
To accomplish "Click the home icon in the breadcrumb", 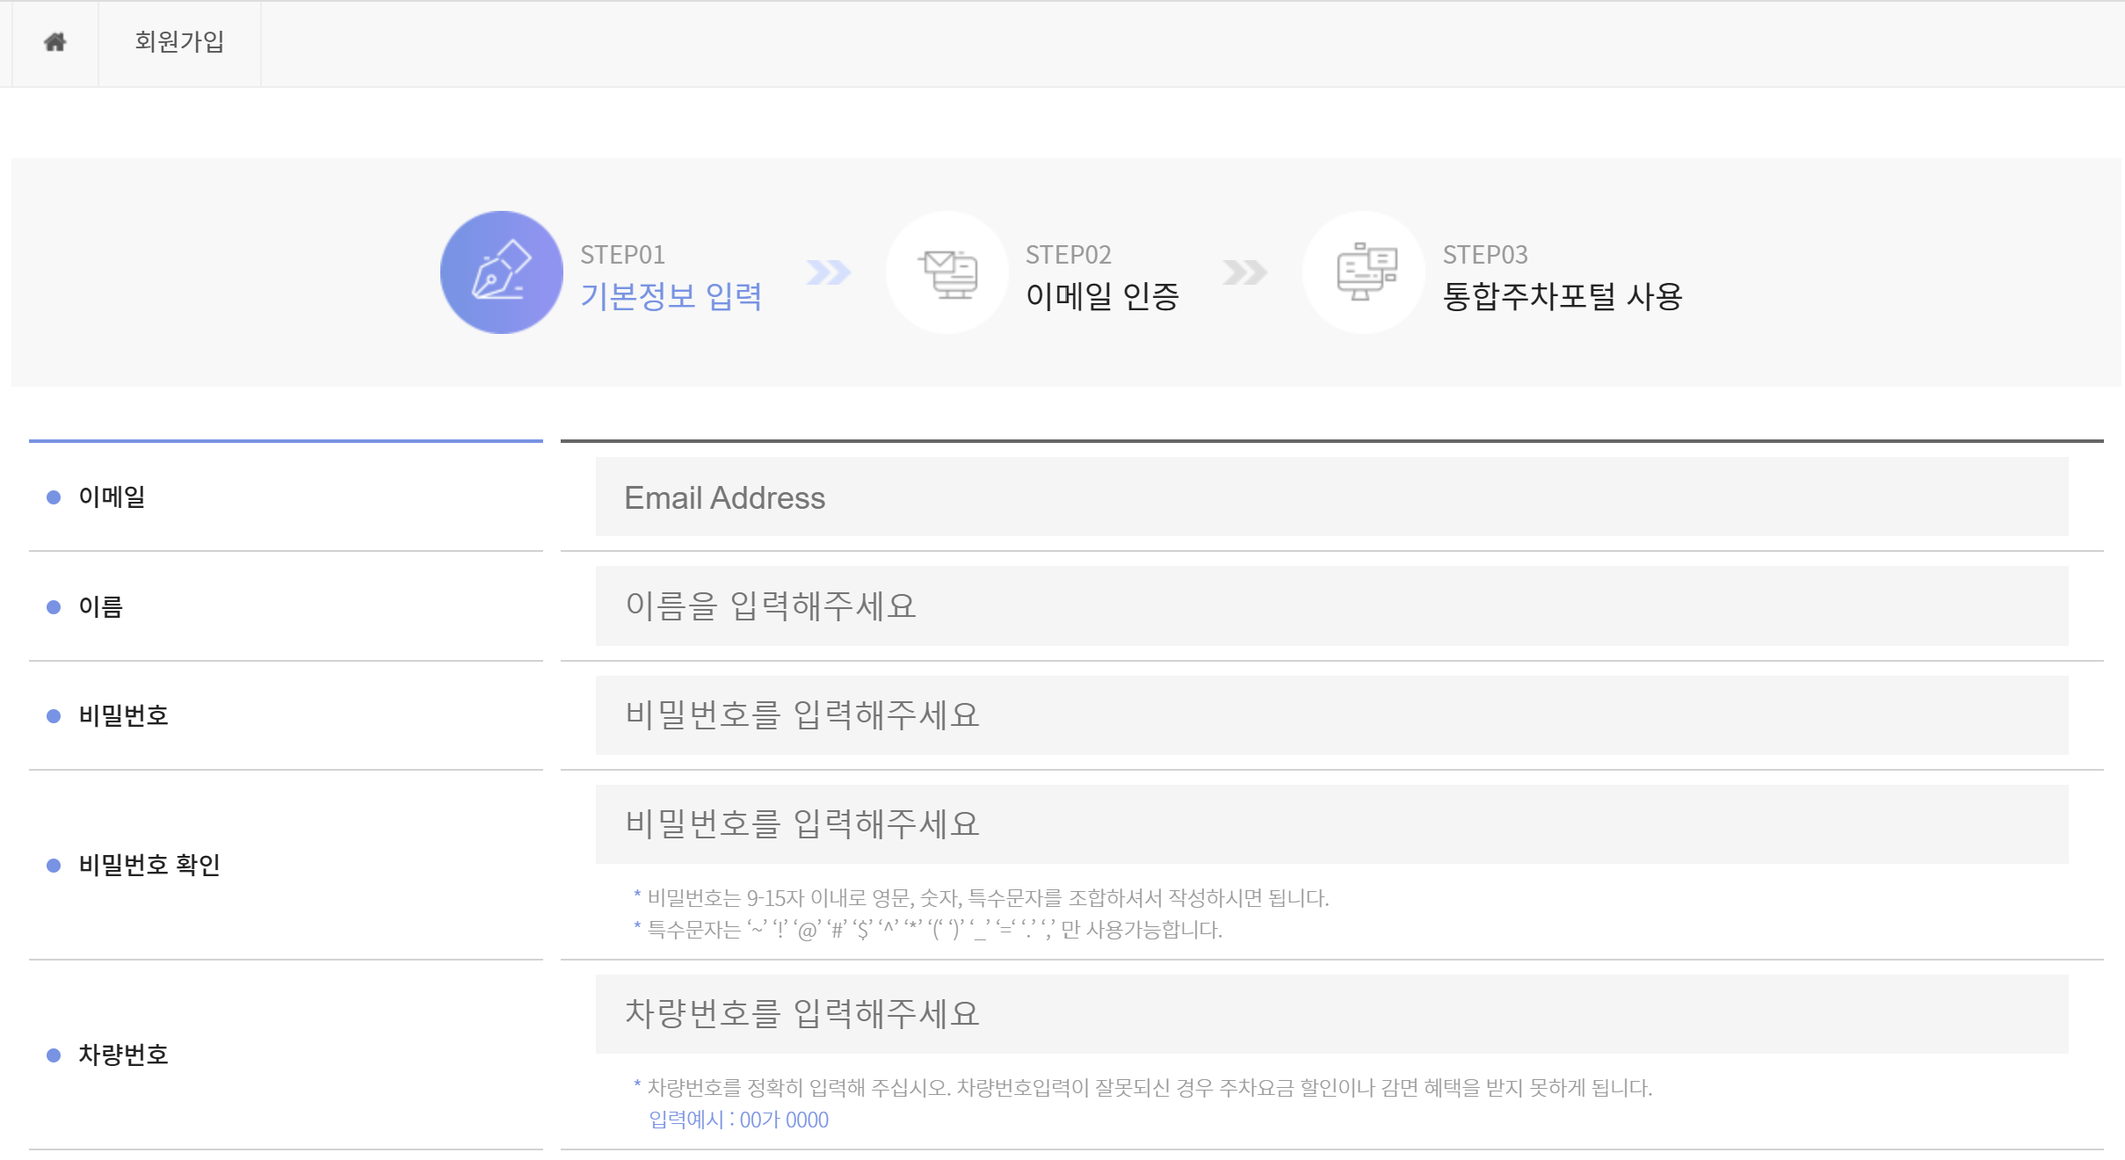I will click(54, 41).
